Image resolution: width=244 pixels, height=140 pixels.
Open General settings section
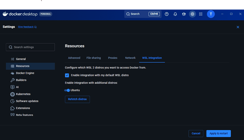coord(30,59)
